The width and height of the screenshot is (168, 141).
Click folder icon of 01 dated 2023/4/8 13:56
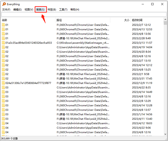[x=3, y=34]
